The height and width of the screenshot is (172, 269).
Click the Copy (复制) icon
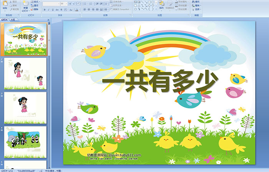(x=11, y=6)
